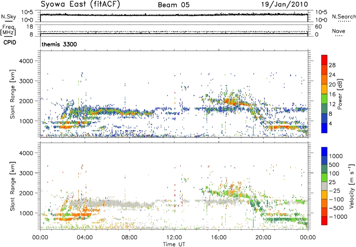Click the date '19/Jan/2010'
The width and height of the screenshot is (356, 247).
tap(284, 4)
